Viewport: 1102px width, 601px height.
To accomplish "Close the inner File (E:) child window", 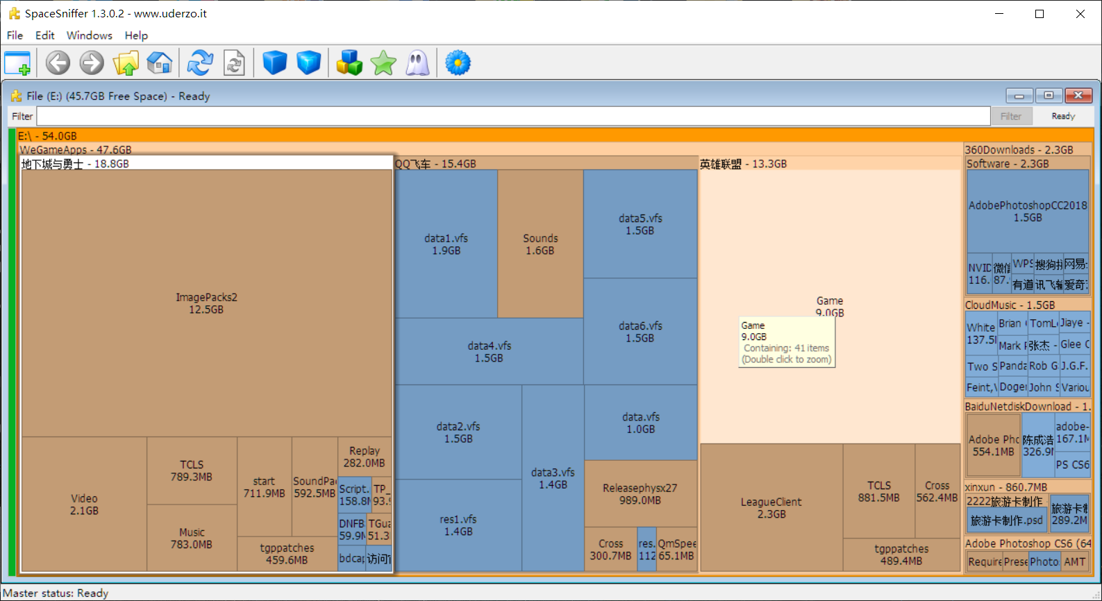I will tap(1078, 95).
